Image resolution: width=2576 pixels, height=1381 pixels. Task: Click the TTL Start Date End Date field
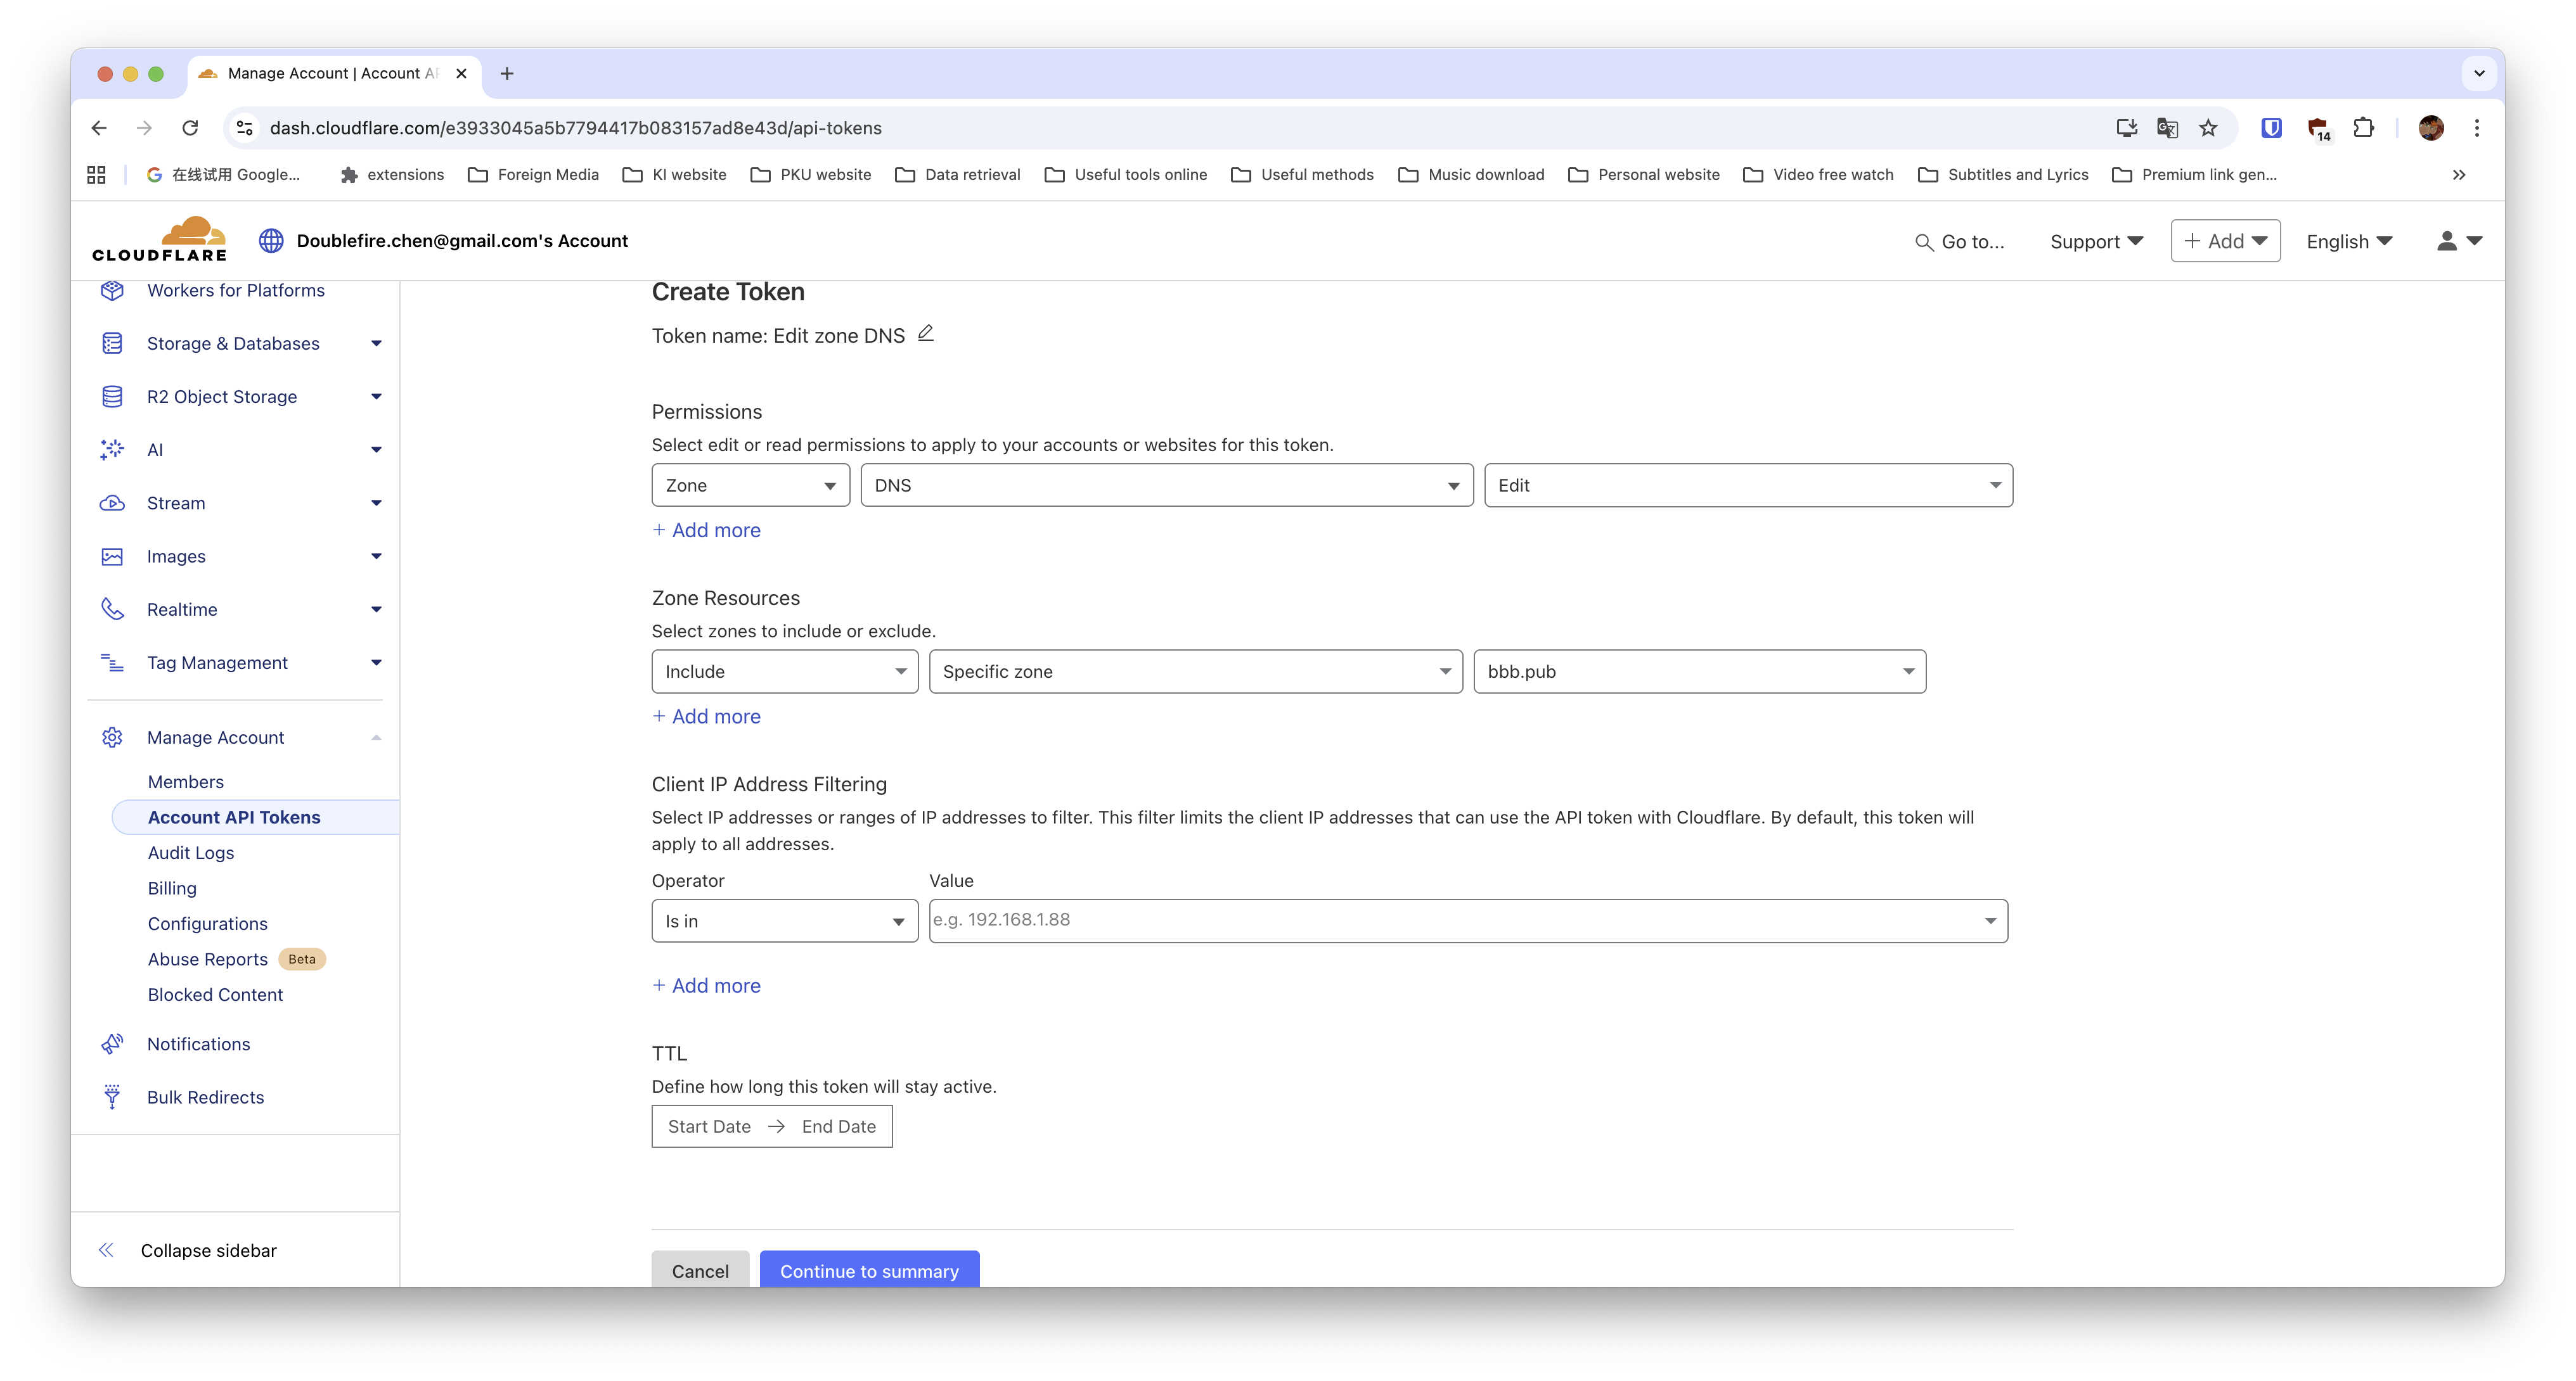click(x=772, y=1126)
